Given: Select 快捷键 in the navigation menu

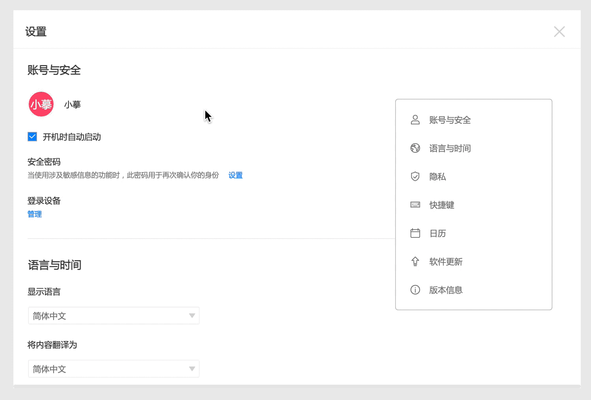Looking at the screenshot, I should [442, 205].
